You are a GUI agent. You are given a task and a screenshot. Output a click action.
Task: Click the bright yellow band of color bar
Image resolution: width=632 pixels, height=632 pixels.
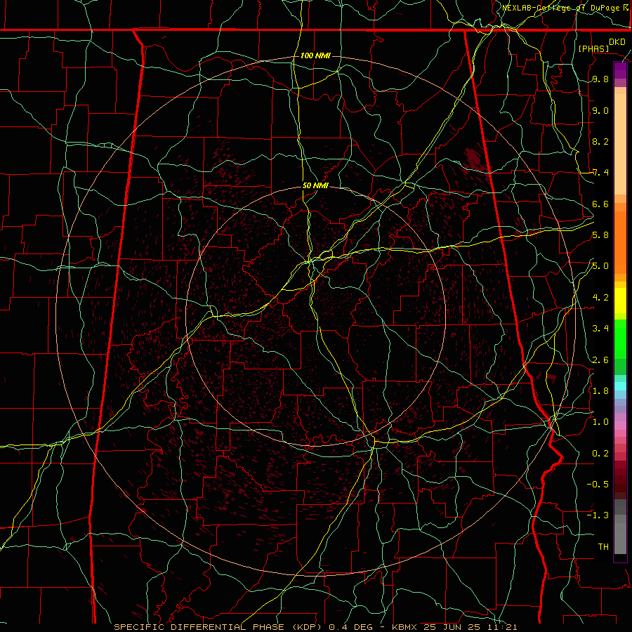[620, 301]
